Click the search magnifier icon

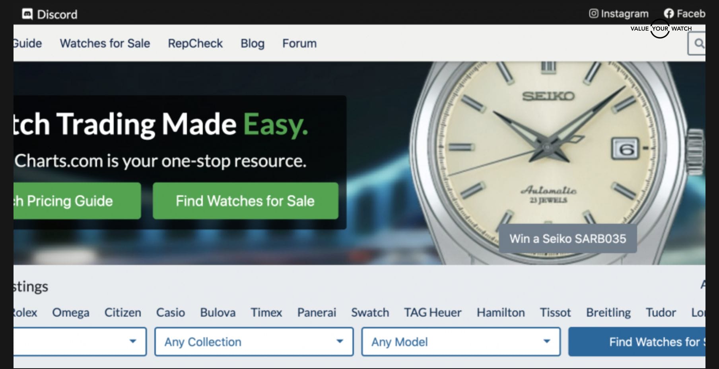pos(698,43)
